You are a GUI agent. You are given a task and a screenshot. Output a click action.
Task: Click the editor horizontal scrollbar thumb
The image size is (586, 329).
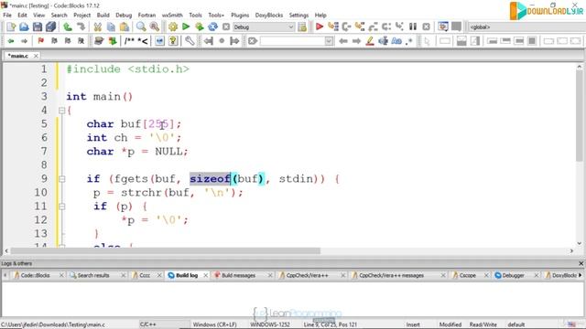tap(165, 251)
